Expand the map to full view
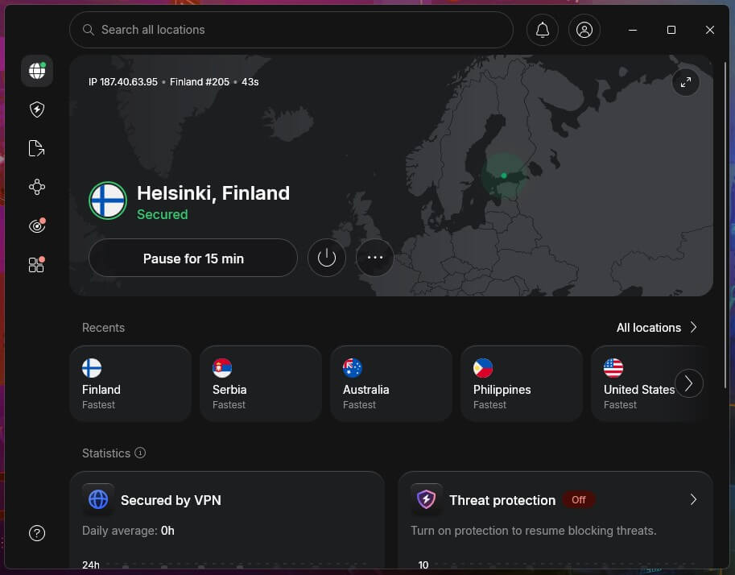735x575 pixels. [x=685, y=82]
